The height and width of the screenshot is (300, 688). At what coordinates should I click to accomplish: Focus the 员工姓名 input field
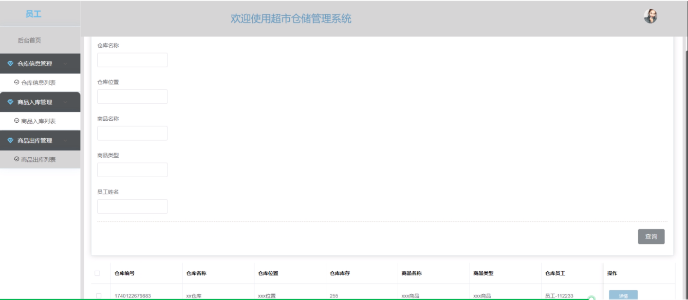(x=132, y=207)
